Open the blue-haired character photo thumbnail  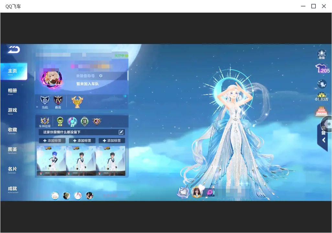(x=51, y=161)
